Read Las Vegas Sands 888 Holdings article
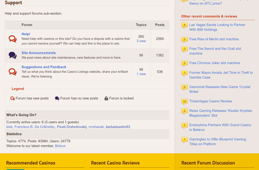Image resolution: width=259 pixels, height=170 pixels. coord(217,27)
